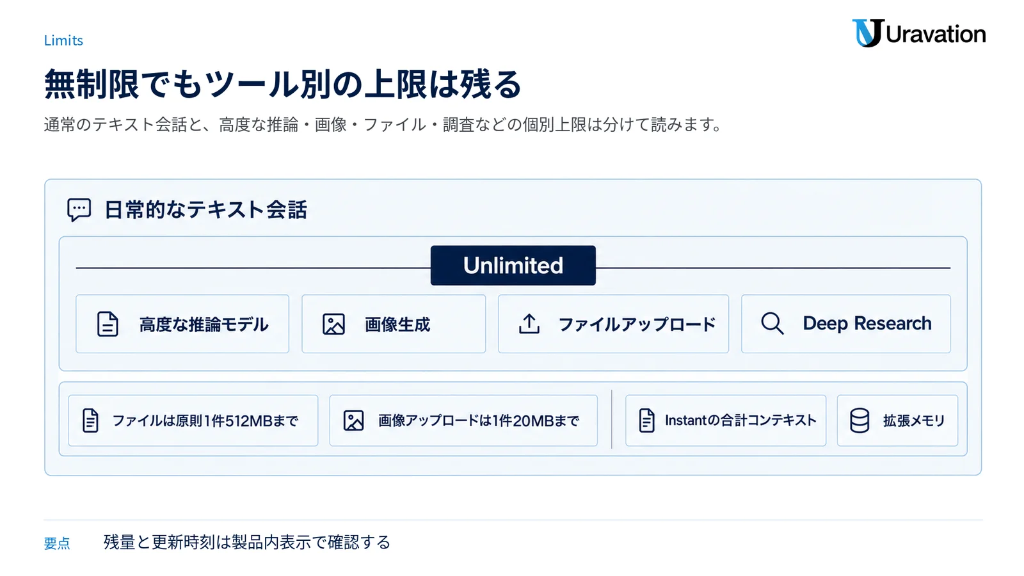Click the chat bubble icon beside 日常的なテキスト会話
Image resolution: width=1024 pixels, height=576 pixels.
tap(79, 210)
